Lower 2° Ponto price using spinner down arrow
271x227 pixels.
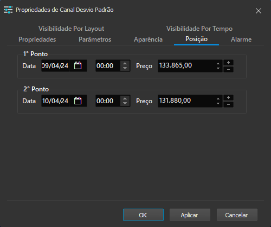point(218,103)
